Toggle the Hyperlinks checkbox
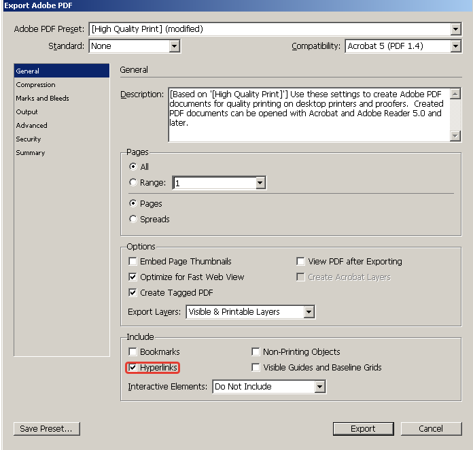The width and height of the screenshot is (473, 450). point(133,367)
